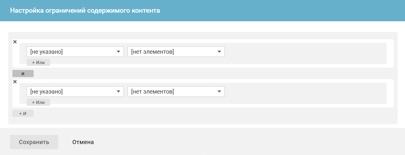The image size is (405, 155).
Task: Expand arrow of first group's [не указано] dropdown
Action: [118, 52]
